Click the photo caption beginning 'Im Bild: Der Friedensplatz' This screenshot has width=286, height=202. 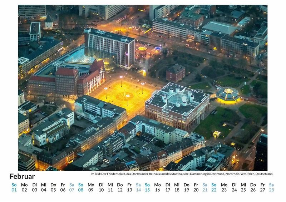pyautogui.click(x=182, y=174)
